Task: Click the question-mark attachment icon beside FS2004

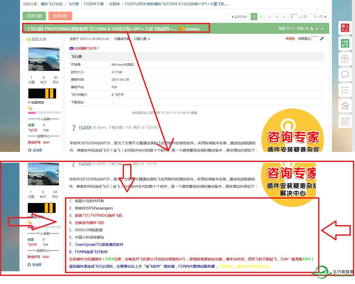Action: tap(74, 127)
